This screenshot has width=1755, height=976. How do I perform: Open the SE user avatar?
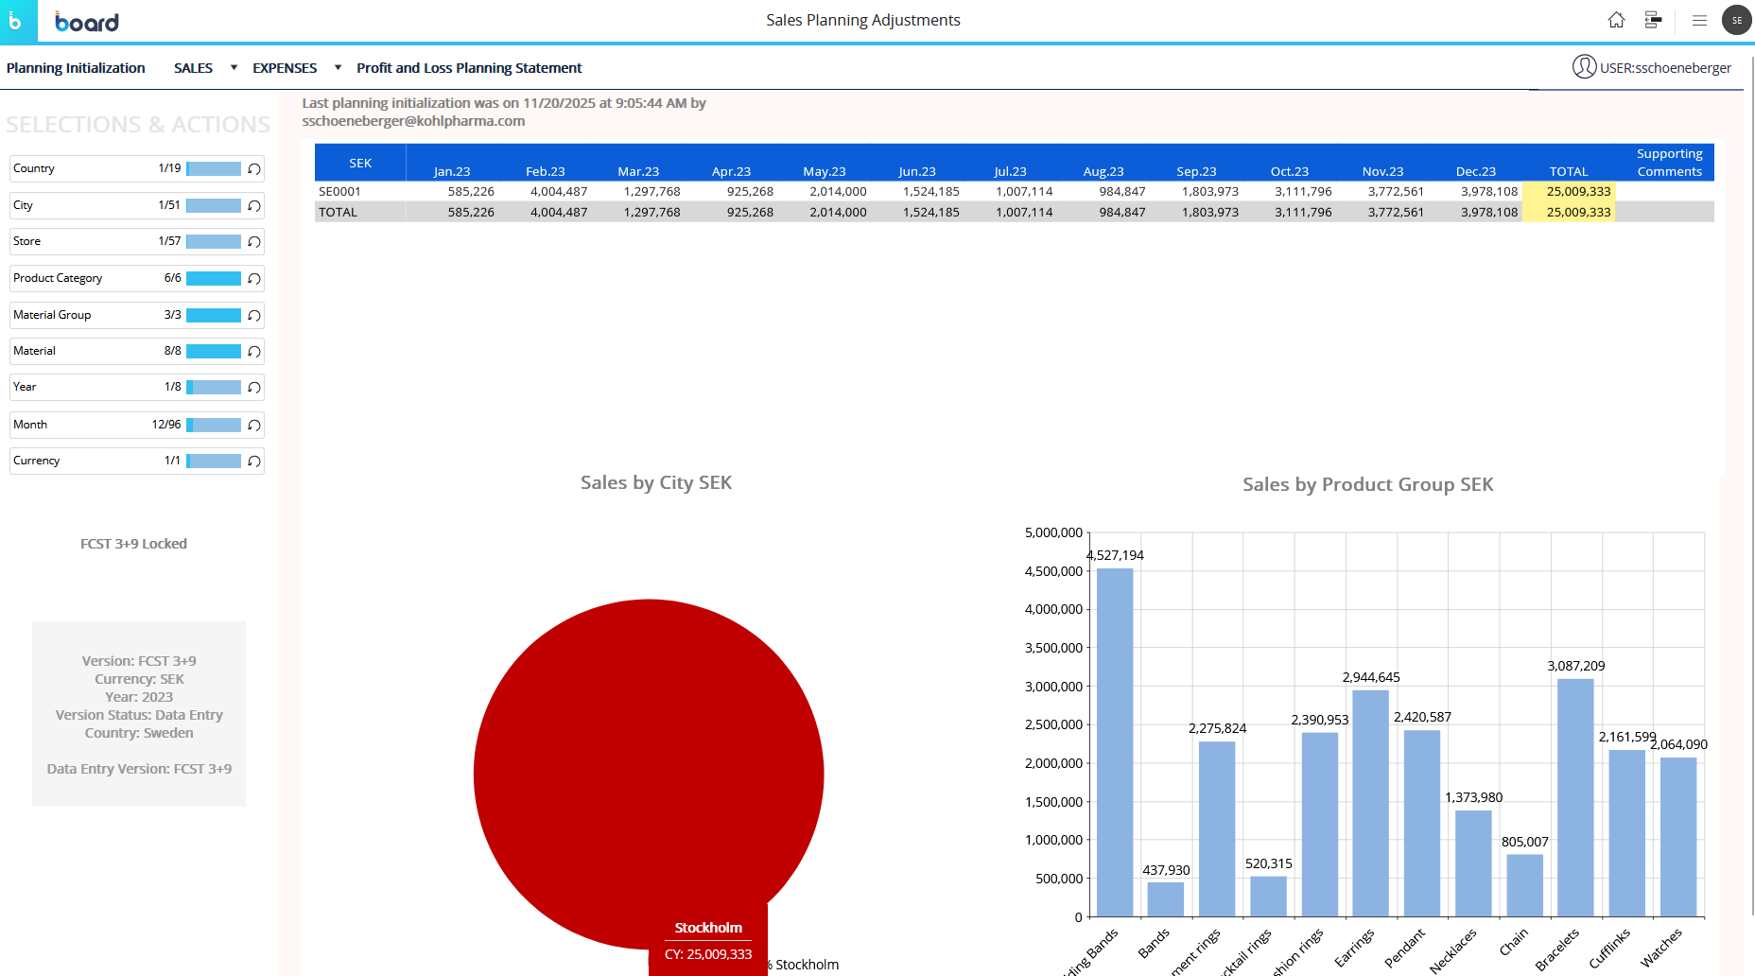(1736, 20)
